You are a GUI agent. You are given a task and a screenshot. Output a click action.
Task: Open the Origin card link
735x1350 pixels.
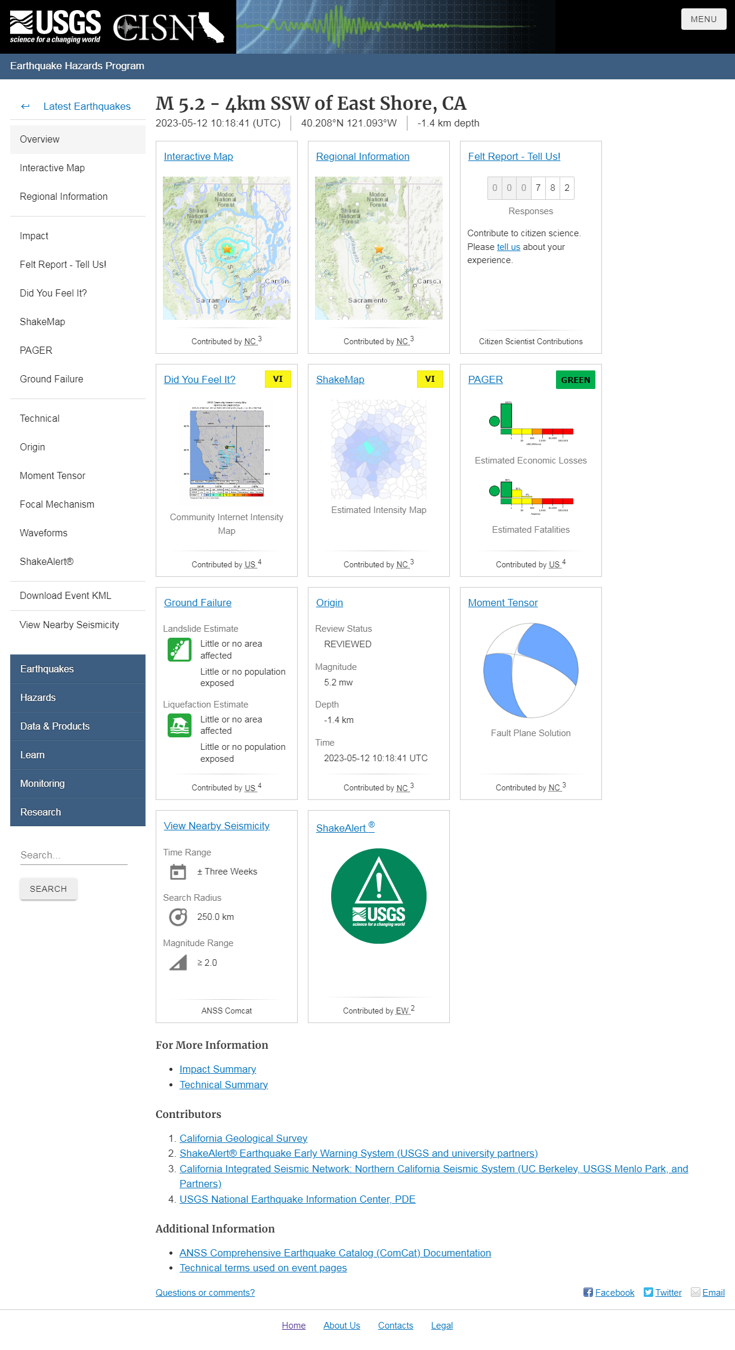tap(329, 603)
